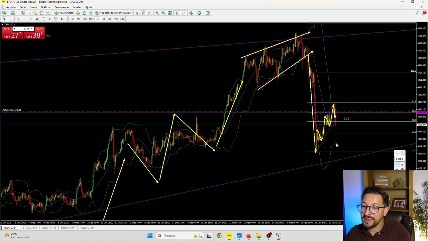Click the 0.10 volume input field
Screen dimensions: 428x241
tap(24, 29)
